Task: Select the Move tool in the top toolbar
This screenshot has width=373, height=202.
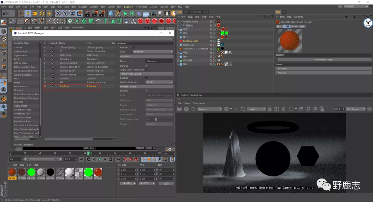Action: click(x=28, y=13)
